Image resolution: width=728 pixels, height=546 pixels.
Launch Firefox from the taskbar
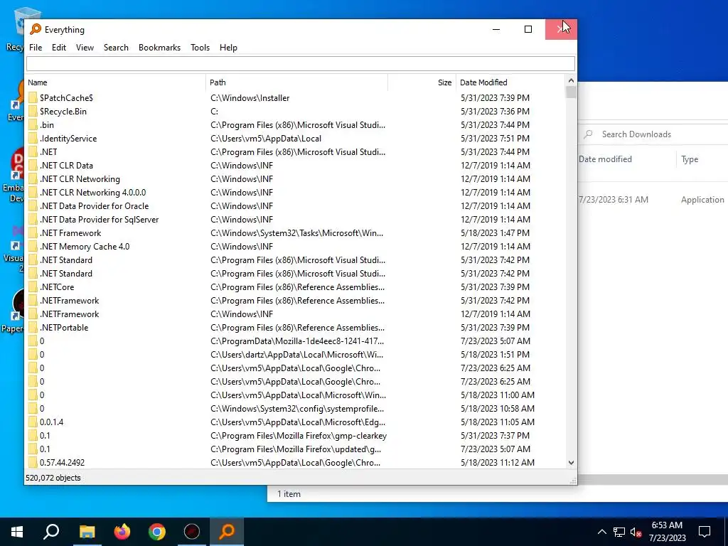click(122, 532)
